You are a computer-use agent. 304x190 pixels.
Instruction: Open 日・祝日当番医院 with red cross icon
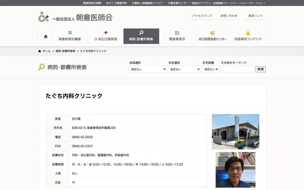click(x=105, y=36)
